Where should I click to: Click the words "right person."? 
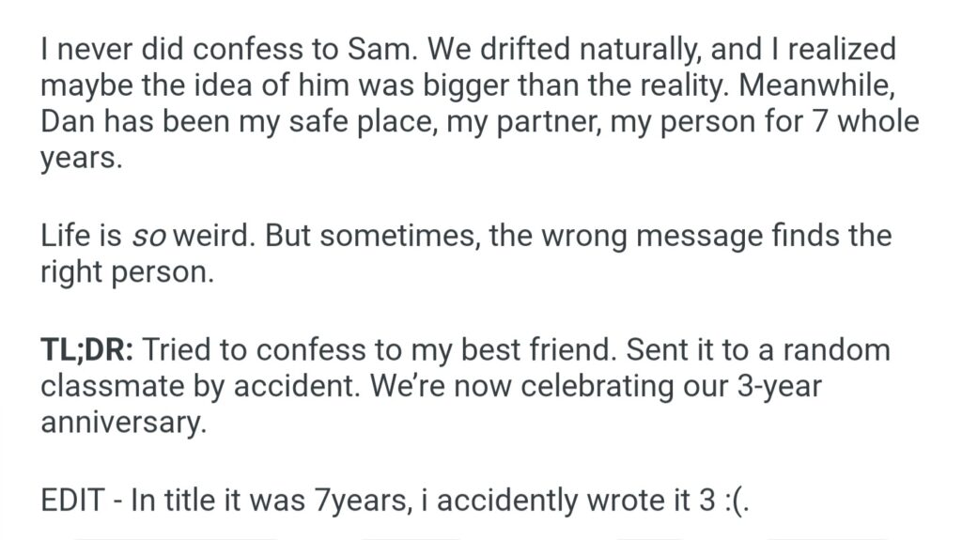point(128,272)
